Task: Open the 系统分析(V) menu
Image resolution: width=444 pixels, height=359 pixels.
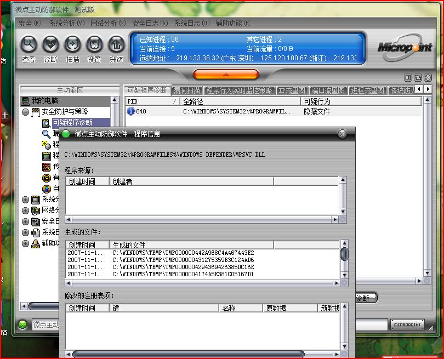Action: tap(67, 23)
